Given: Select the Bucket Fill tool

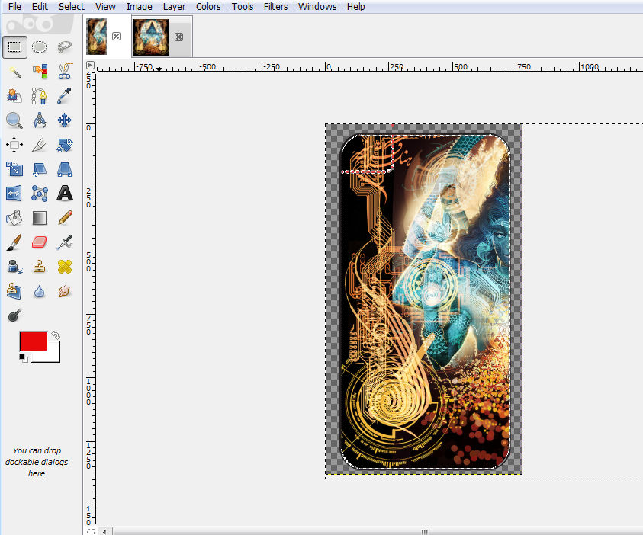Looking at the screenshot, I should point(15,218).
